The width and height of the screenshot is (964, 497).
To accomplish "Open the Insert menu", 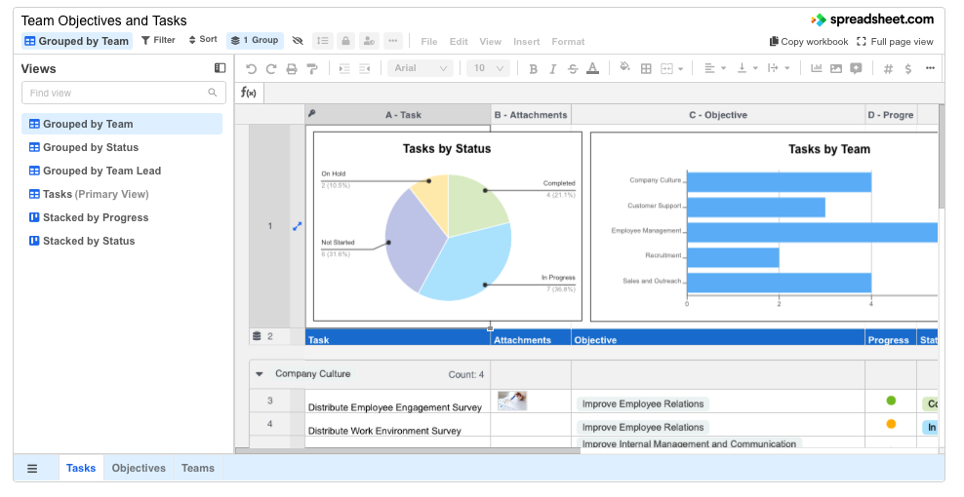I will [526, 42].
